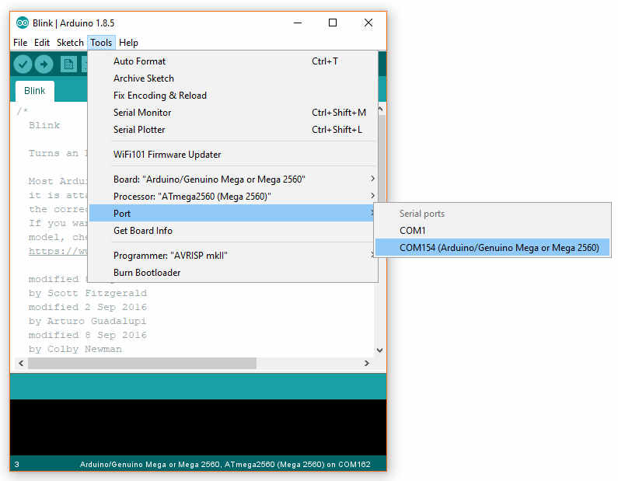The height and width of the screenshot is (481, 618).
Task: Launch the Serial Plotter menu entry
Action: click(139, 130)
